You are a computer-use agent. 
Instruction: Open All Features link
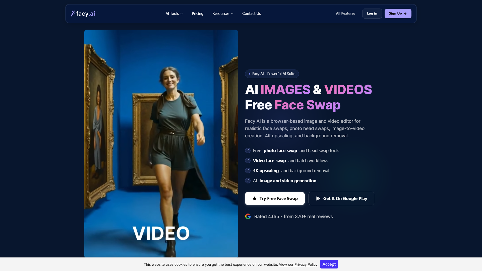pyautogui.click(x=345, y=14)
